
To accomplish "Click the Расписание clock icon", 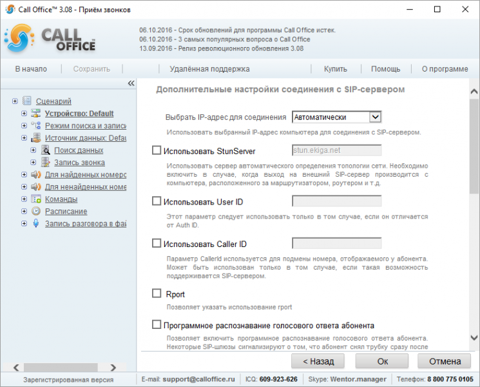I will click(x=36, y=212).
